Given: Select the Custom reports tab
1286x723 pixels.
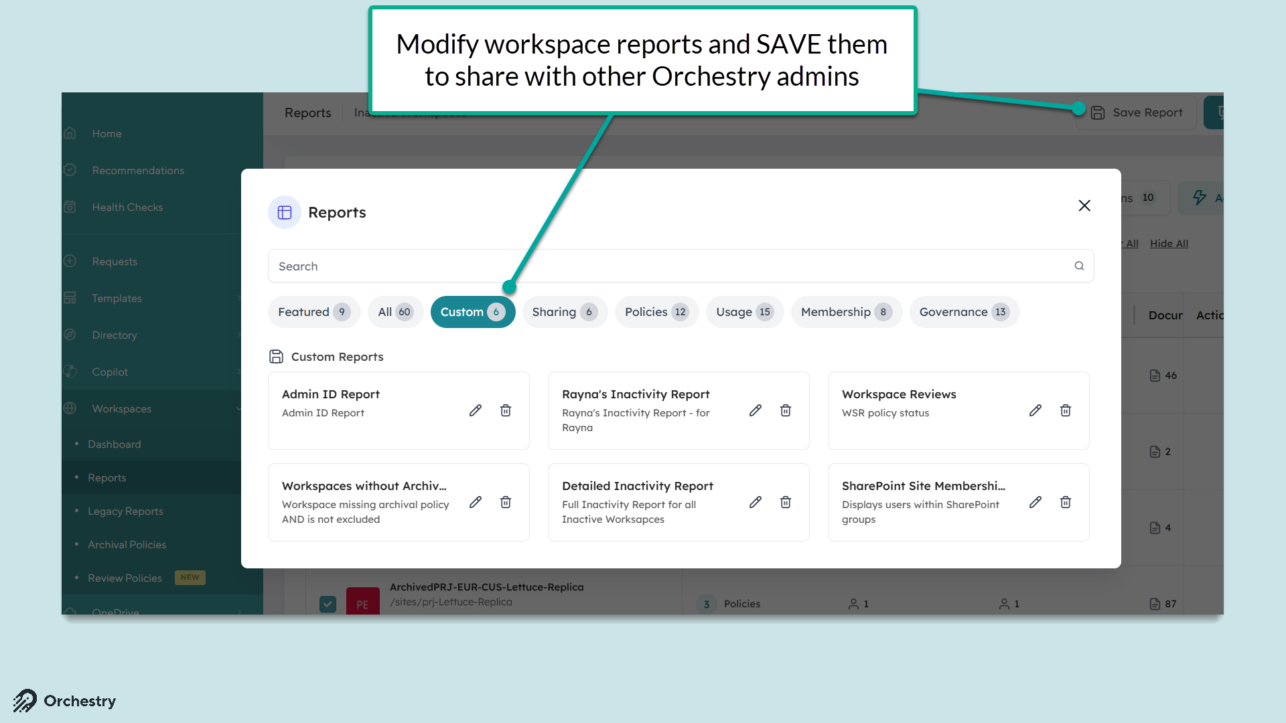Looking at the screenshot, I should [473, 312].
